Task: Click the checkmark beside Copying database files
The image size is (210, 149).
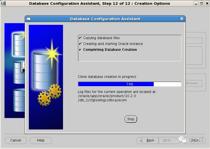Action: click(x=80, y=38)
